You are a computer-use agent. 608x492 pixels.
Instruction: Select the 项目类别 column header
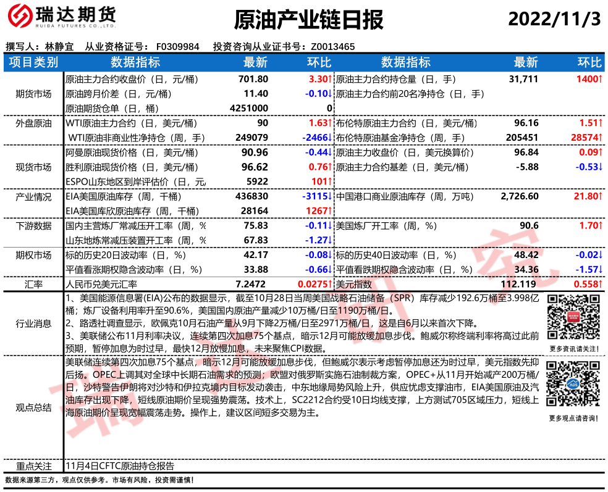[33, 62]
